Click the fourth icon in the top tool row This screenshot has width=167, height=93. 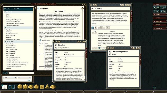click(x=165, y=8)
